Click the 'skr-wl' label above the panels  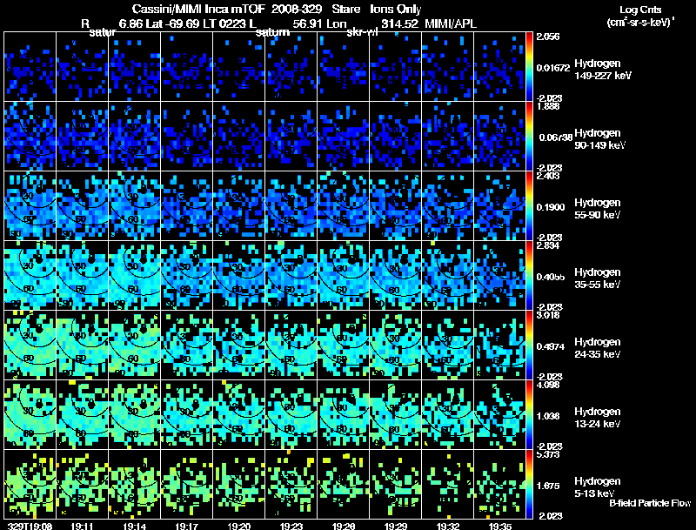[362, 32]
